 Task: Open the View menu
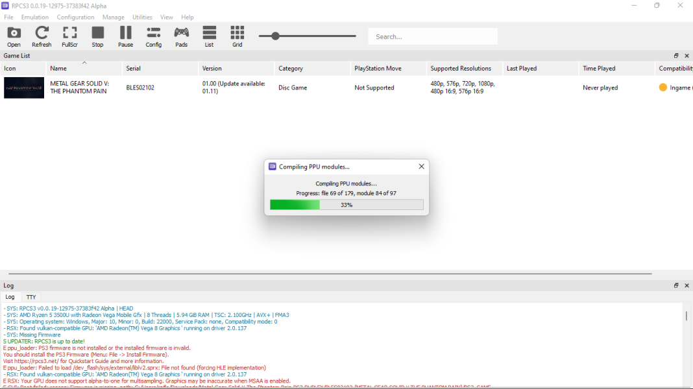tap(167, 18)
